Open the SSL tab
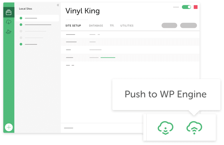 pyautogui.click(x=112, y=25)
